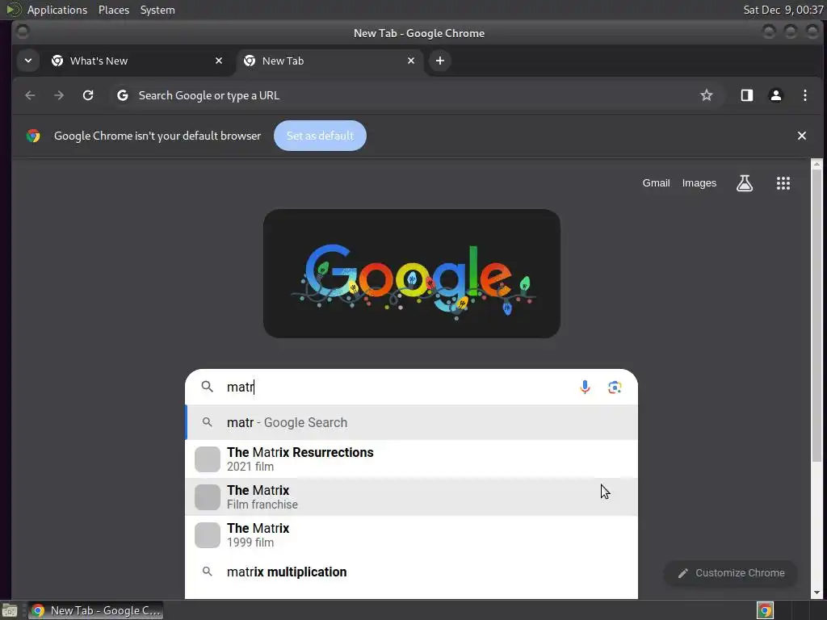Click the Google G icon in address bar
The height and width of the screenshot is (620, 827).
point(123,95)
